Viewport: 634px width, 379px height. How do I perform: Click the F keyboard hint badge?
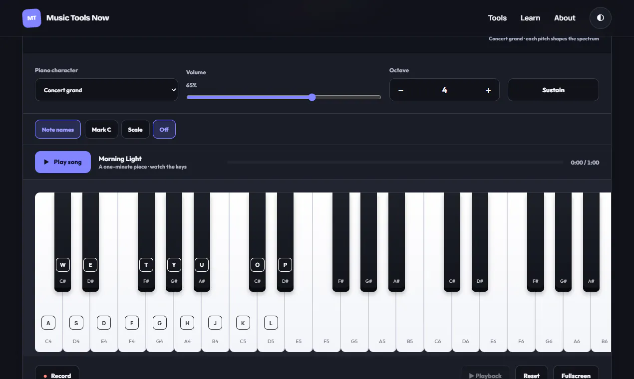tap(132, 323)
